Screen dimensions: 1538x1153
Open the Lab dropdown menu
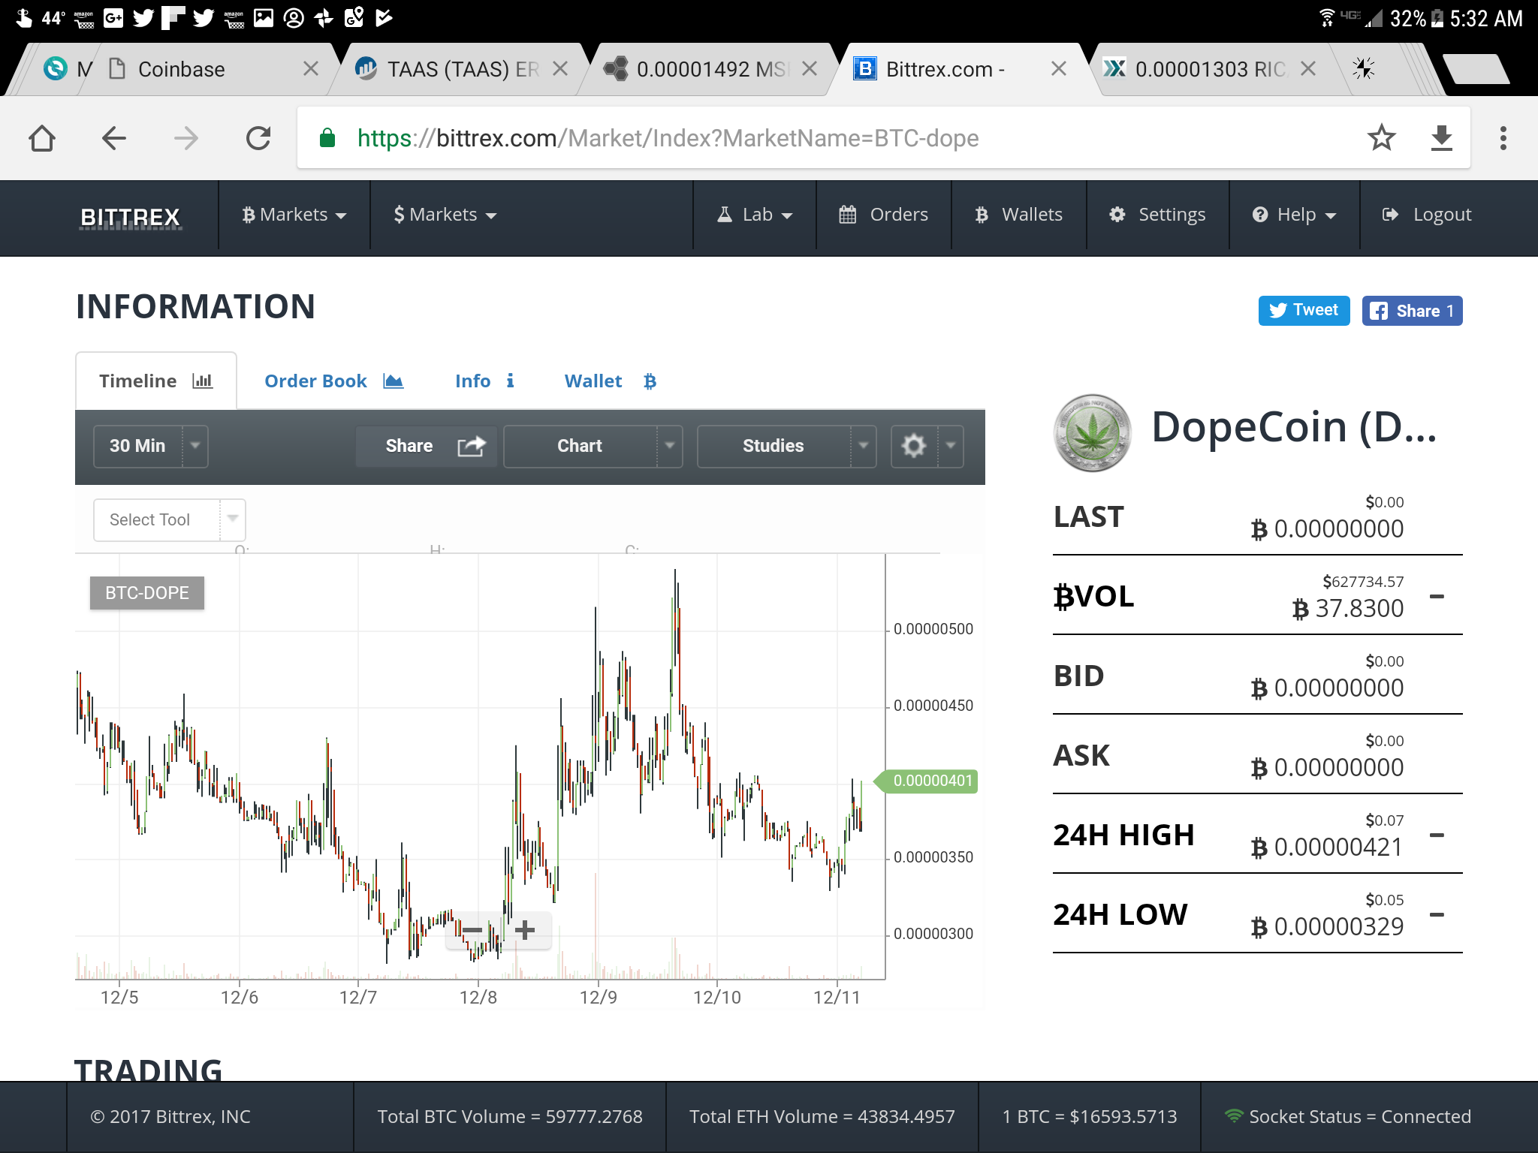tap(755, 215)
